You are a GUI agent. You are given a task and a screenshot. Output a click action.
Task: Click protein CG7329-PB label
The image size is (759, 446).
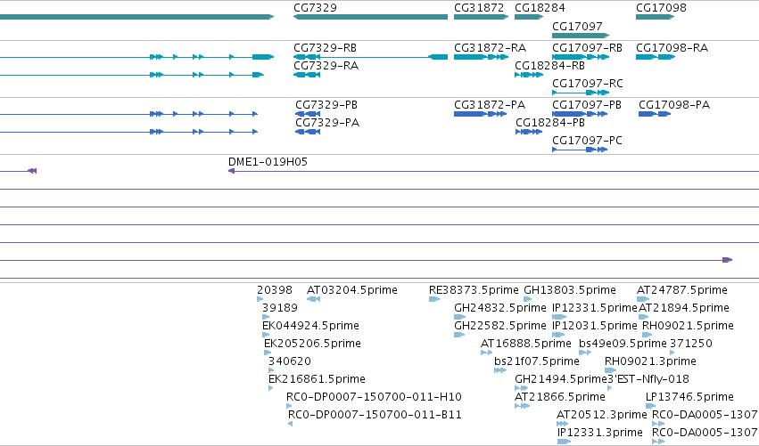click(326, 105)
